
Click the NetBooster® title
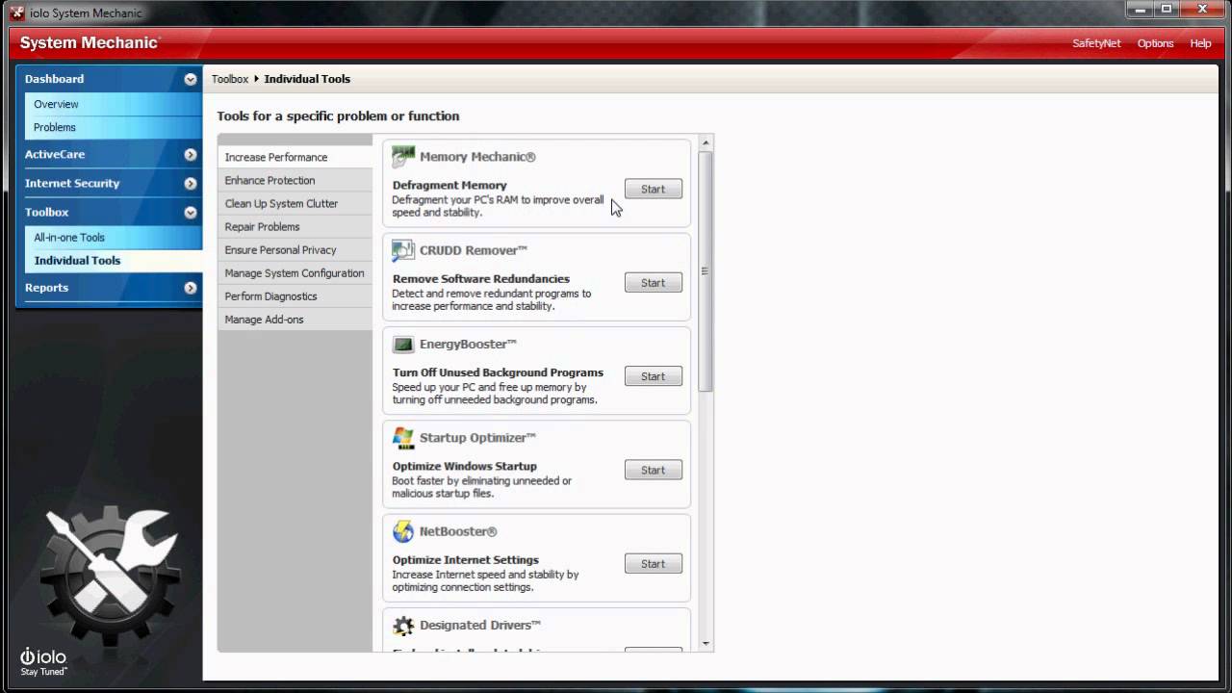[458, 531]
